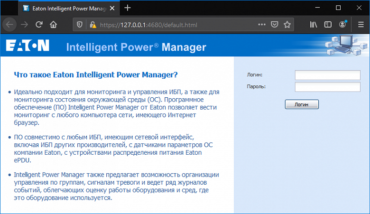Open a new browser tab
The image size is (370, 214).
pyautogui.click(x=128, y=8)
